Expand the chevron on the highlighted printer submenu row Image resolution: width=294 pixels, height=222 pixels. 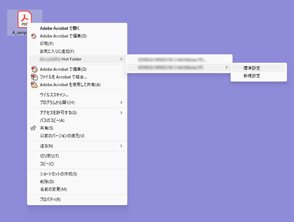coord(226,68)
